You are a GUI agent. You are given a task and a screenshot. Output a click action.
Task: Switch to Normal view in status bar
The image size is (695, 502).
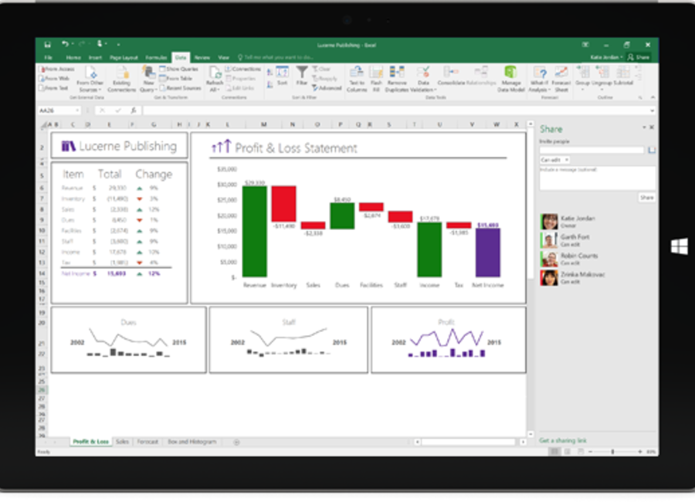point(554,452)
